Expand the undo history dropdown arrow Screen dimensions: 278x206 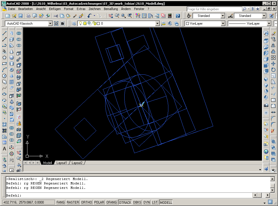pos(94,16)
